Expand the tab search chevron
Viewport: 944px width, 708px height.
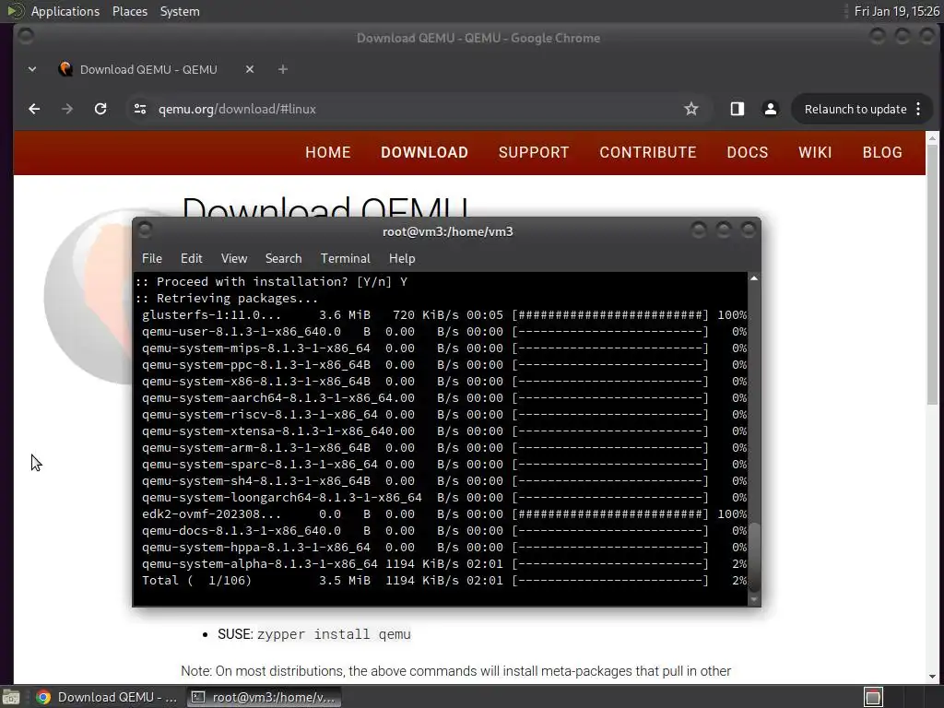[x=32, y=69]
